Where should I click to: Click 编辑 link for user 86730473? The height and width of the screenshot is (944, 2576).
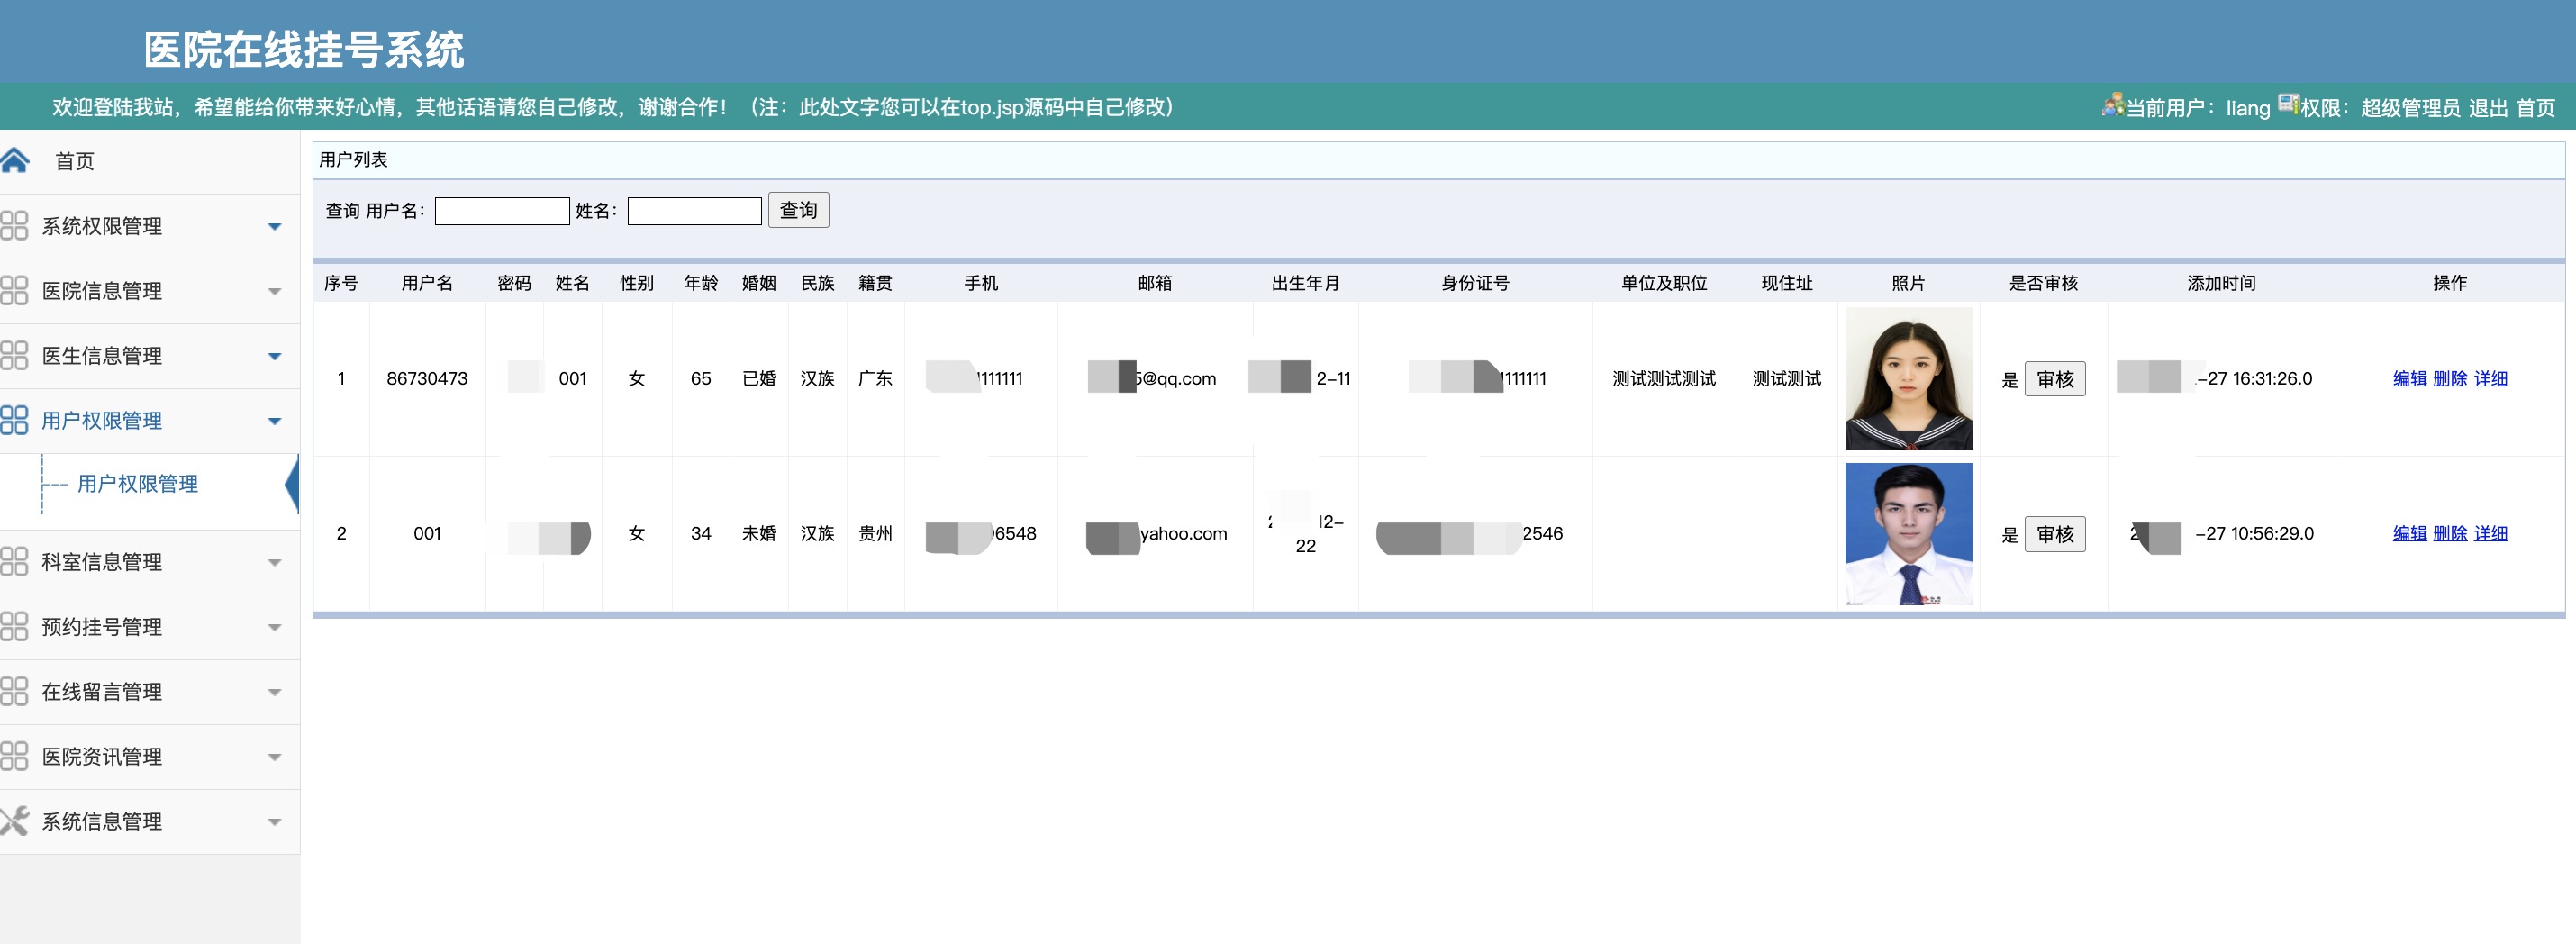tap(2410, 379)
